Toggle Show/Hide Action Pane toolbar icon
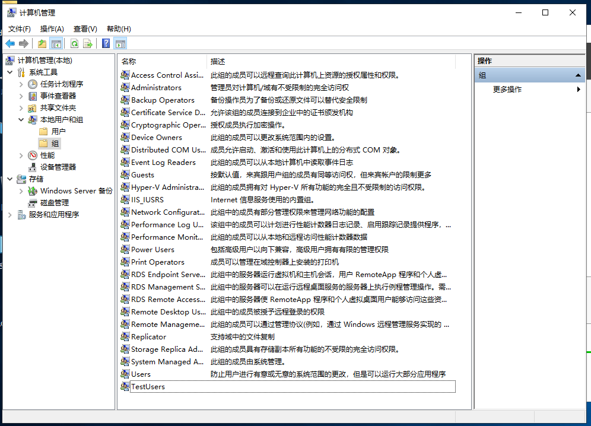This screenshot has height=426, width=591. [x=120, y=44]
